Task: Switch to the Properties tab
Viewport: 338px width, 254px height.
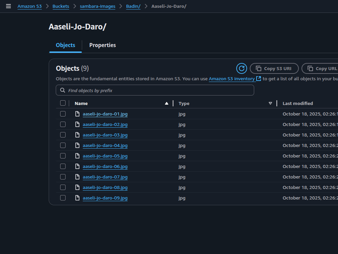Action: [102, 45]
